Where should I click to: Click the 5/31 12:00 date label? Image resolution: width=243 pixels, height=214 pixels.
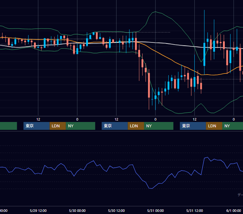[194, 210]
